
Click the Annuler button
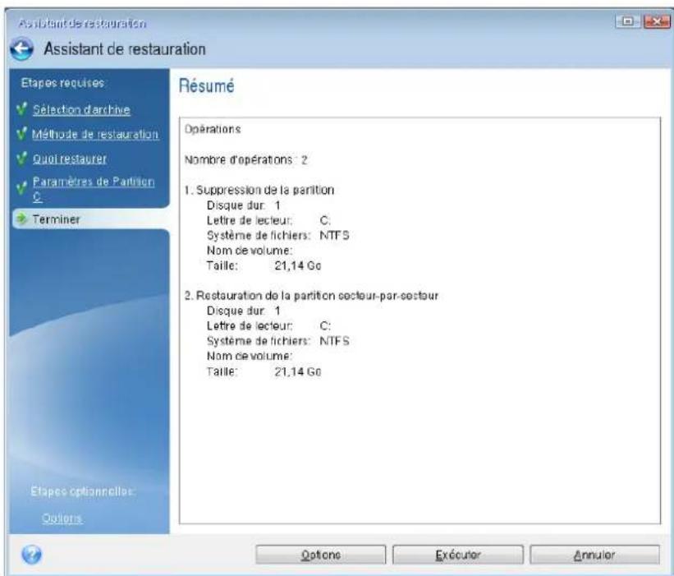594,555
